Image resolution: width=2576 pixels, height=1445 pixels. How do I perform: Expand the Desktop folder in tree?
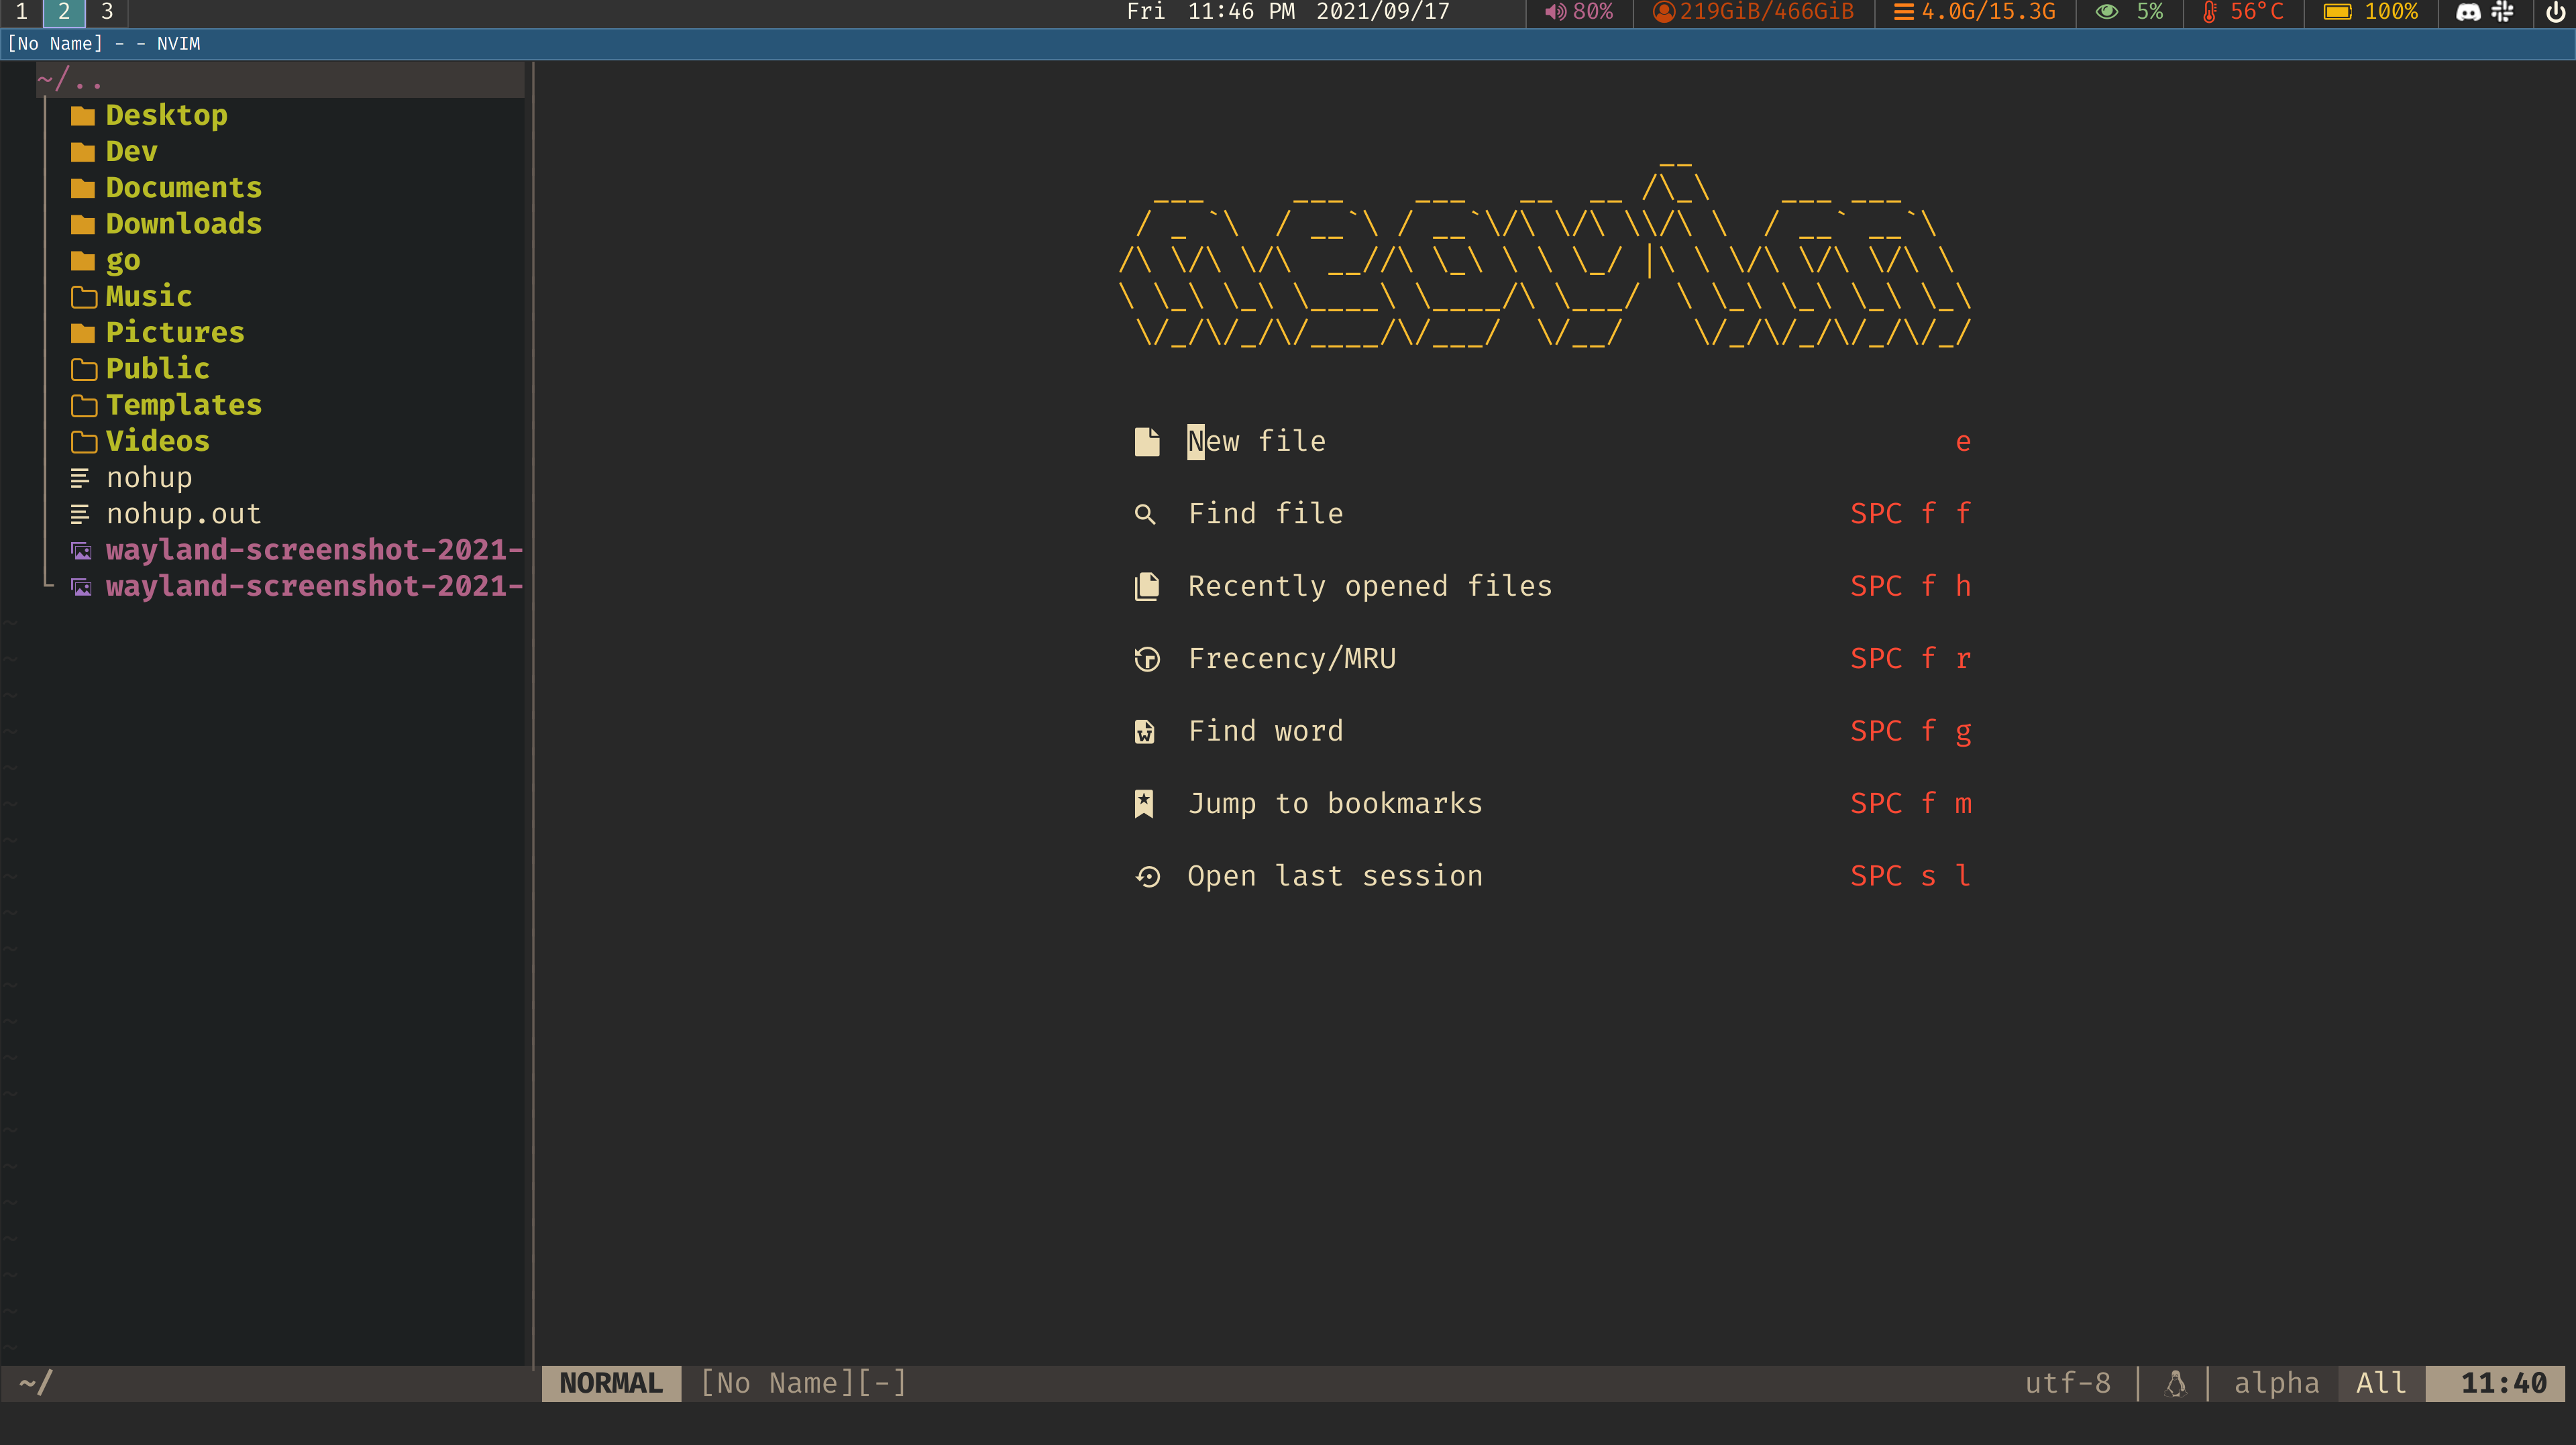[x=166, y=115]
